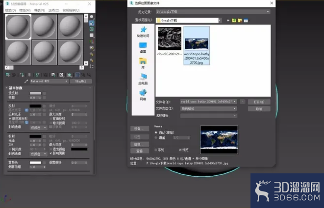The image size is (324, 208).
Task: Select the 自动(推荐) gamma radio button
Action: tap(156, 133)
